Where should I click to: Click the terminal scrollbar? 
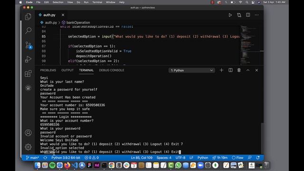262,138
